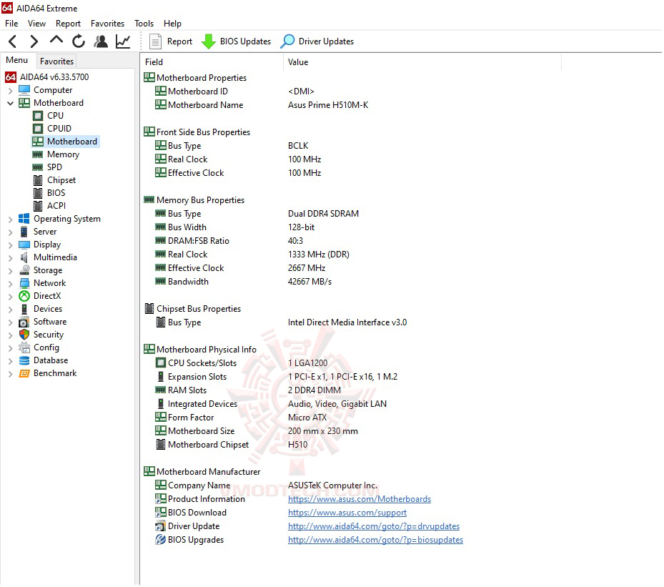Click the Report toolbar button
The height and width of the screenshot is (587, 664).
(x=171, y=41)
